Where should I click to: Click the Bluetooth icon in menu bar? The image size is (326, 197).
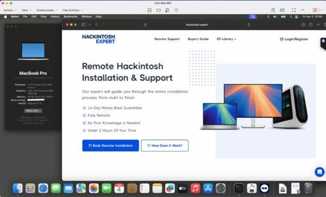[268, 17]
